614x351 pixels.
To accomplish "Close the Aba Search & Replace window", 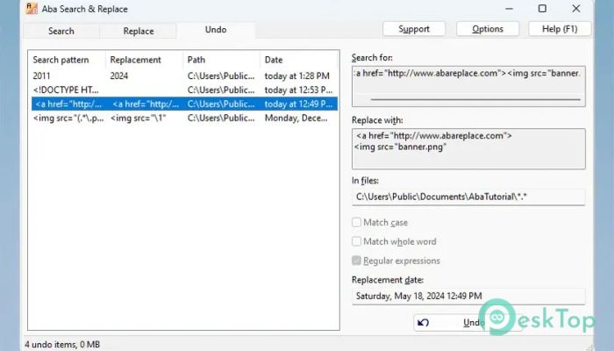I will [576, 9].
